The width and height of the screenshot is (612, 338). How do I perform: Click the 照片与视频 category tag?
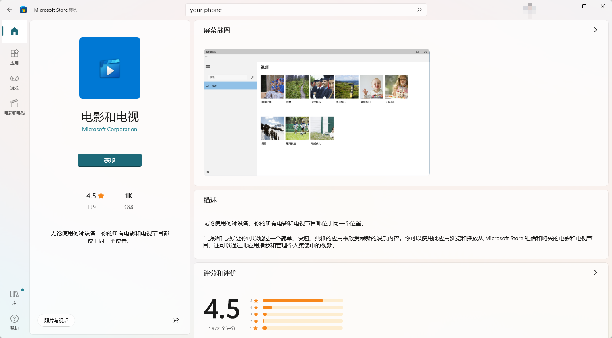pos(56,320)
